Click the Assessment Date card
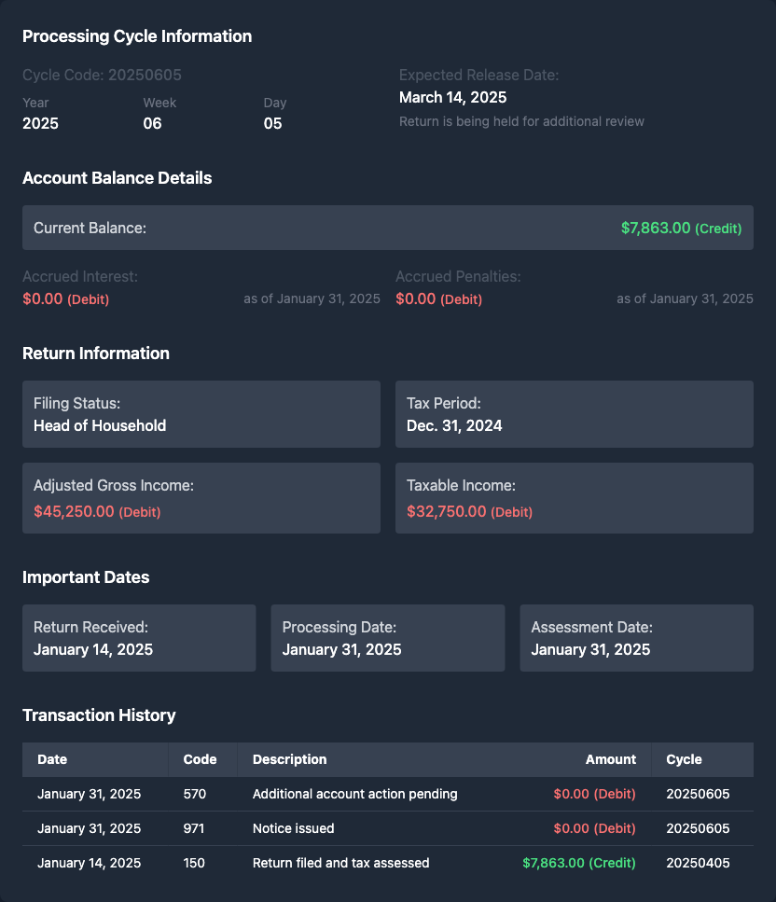776x902 pixels. 636,638
